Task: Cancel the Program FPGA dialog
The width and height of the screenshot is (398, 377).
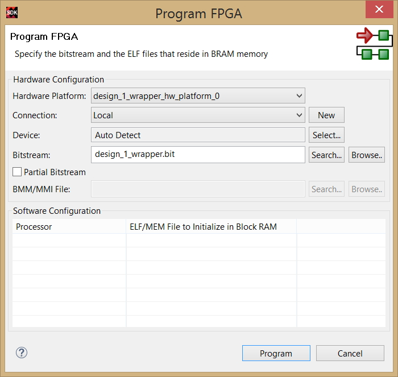Action: pos(350,353)
